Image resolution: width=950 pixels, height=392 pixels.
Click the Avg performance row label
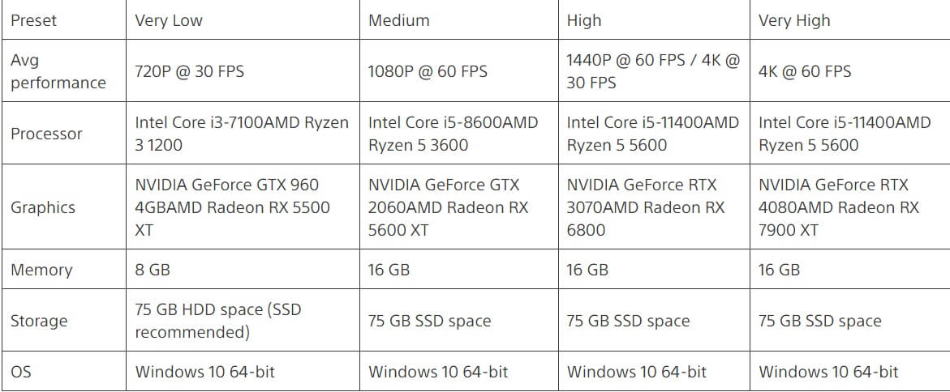pyautogui.click(x=63, y=70)
